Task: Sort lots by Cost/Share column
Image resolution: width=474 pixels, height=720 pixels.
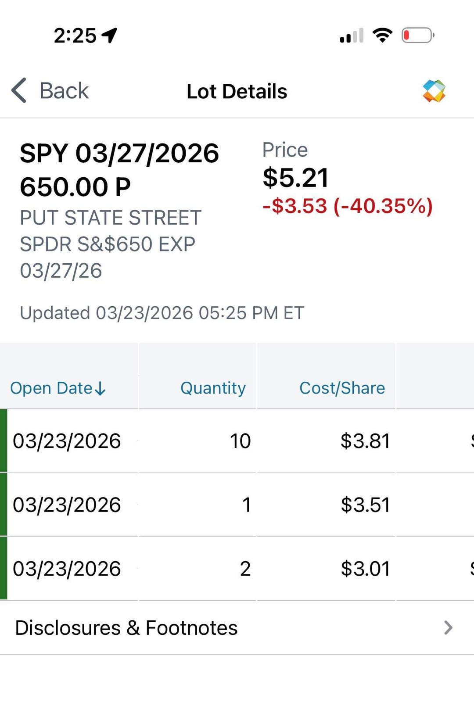Action: pyautogui.click(x=342, y=388)
